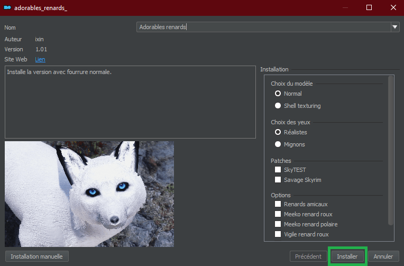
Task: Tick Meeko renard polaire checkbox
Action: (x=278, y=224)
